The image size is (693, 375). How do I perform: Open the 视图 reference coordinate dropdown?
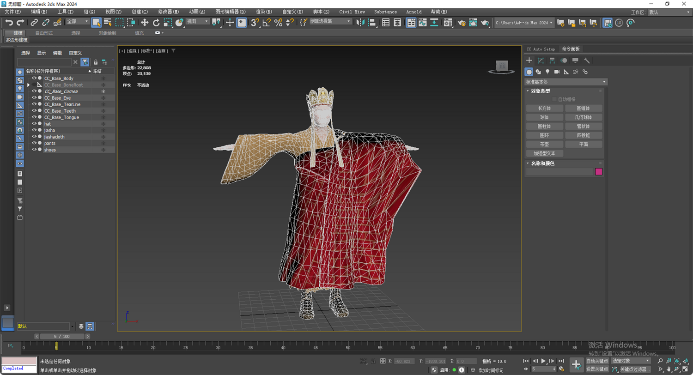tap(197, 21)
